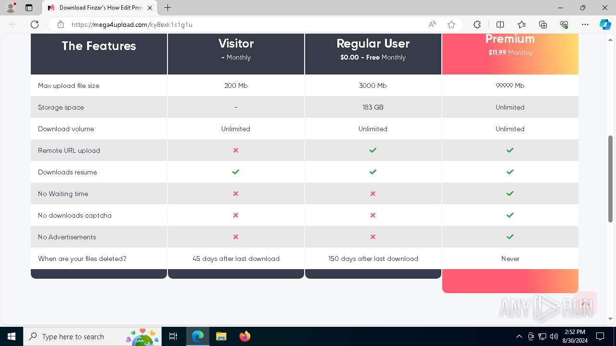Launch Firefox from the taskbar
This screenshot has width=616, height=346.
coord(244,336)
